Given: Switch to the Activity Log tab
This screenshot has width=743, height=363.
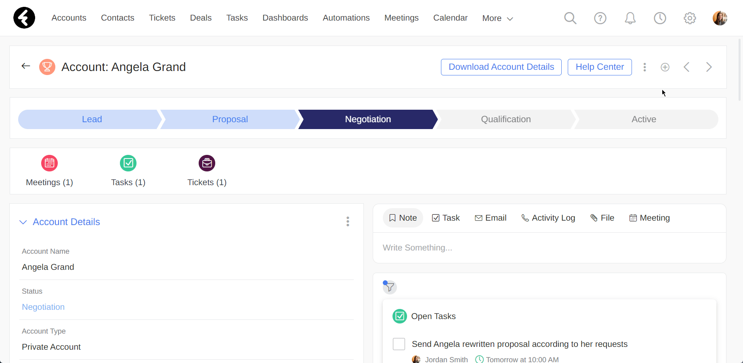Looking at the screenshot, I should tap(548, 218).
